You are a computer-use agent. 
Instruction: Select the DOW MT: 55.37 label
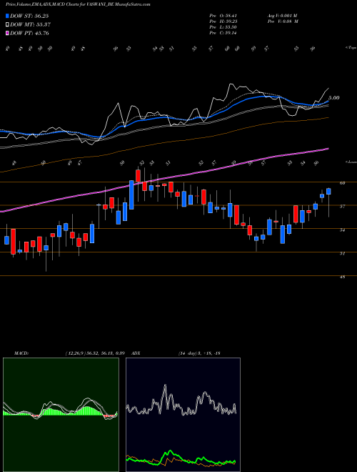(x=30, y=25)
